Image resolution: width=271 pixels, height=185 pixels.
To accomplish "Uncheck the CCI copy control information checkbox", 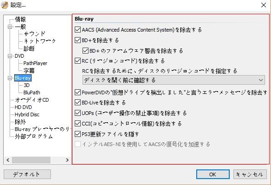I will pos(77,123).
